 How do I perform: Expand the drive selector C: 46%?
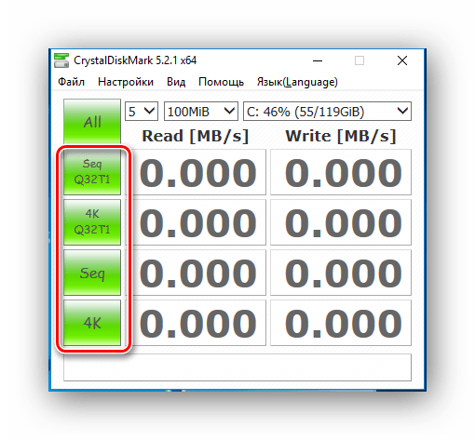(x=327, y=111)
